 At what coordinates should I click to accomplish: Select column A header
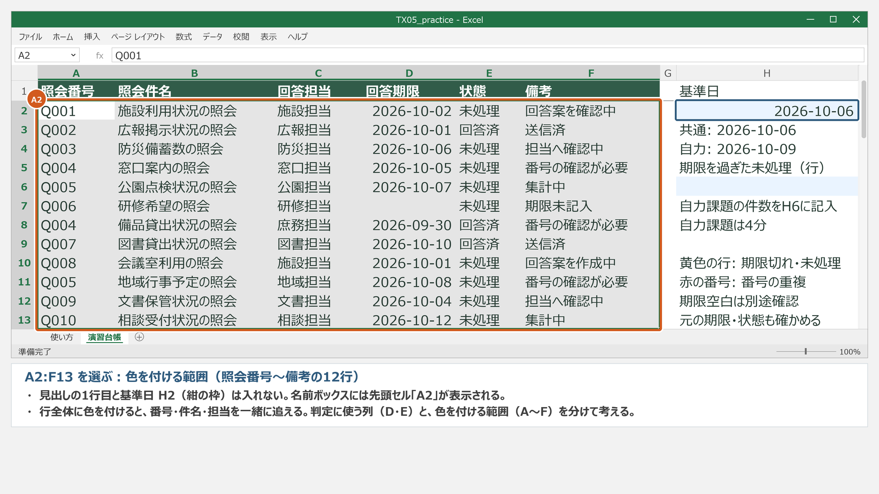pyautogui.click(x=76, y=73)
